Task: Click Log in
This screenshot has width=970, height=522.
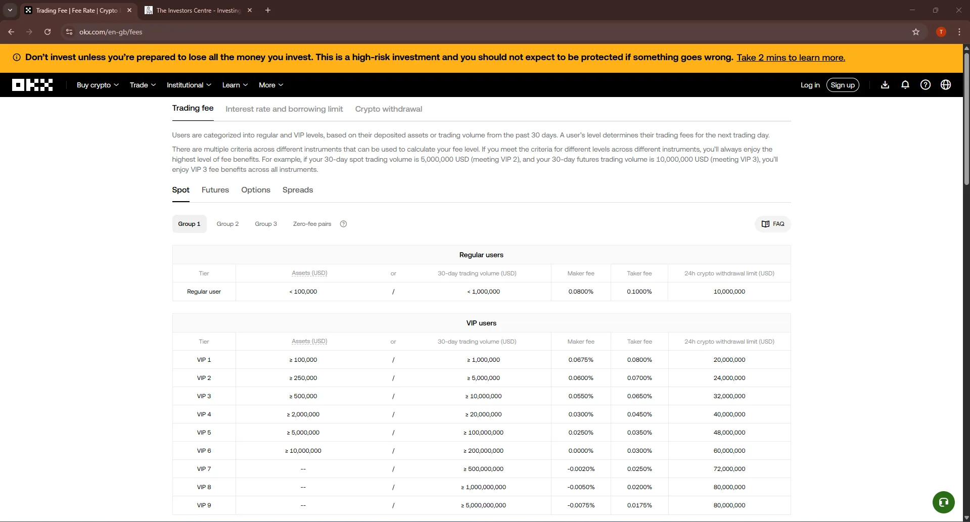Action: pos(810,85)
